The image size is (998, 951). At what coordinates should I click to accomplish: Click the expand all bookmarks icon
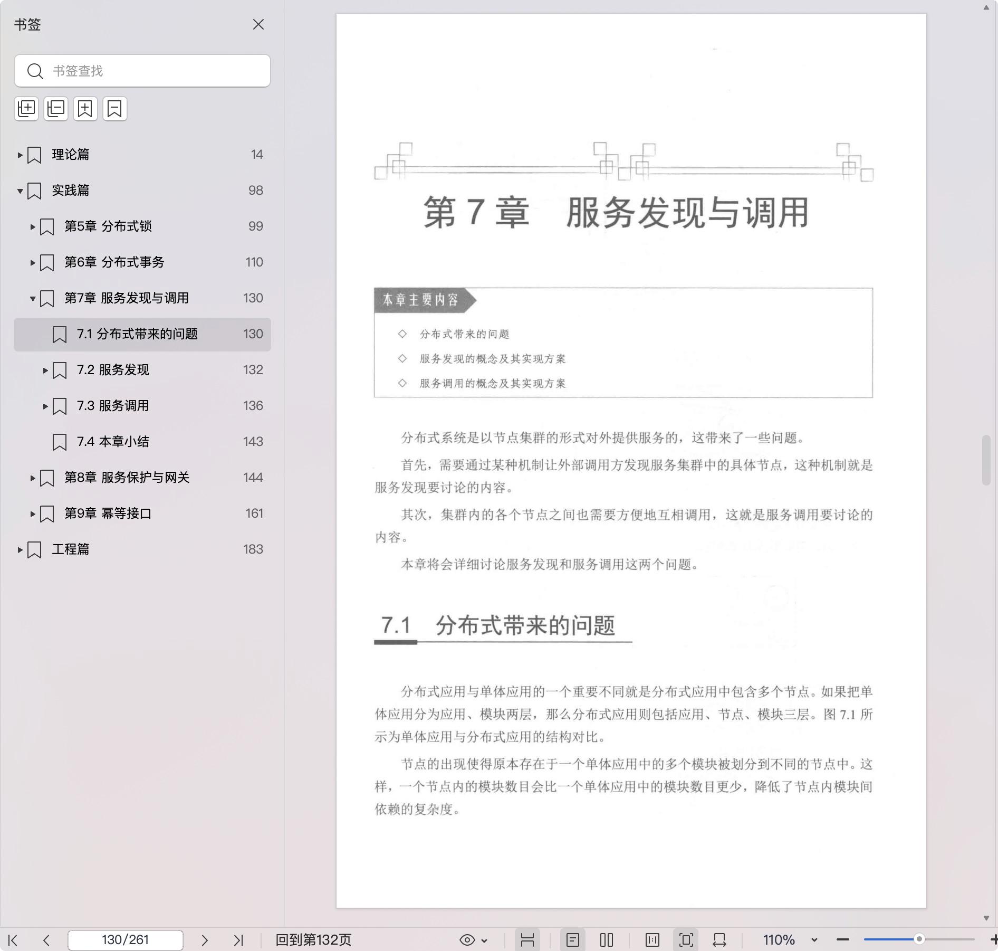[26, 109]
